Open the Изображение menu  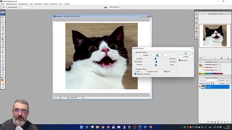tap(23, 4)
